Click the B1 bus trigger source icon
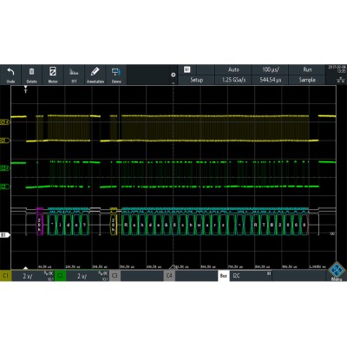 point(187,69)
